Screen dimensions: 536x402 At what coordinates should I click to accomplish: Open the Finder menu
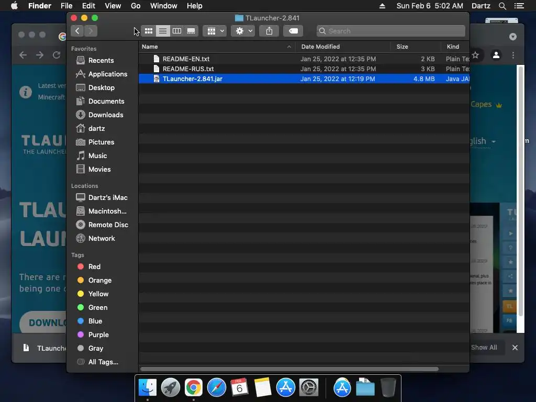tap(40, 6)
